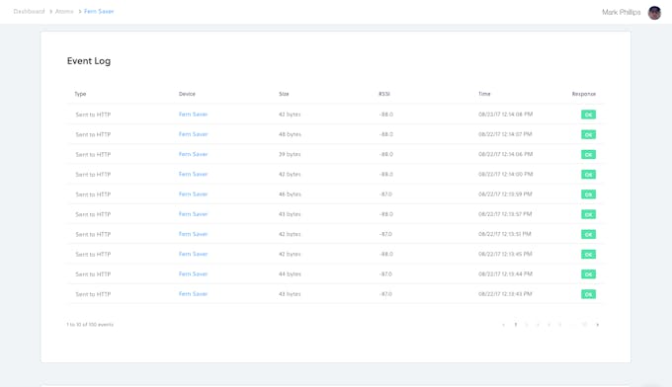This screenshot has width=672, height=387.
Task: Click OK response badge for 12:14:06 PM event
Action: [x=588, y=155]
